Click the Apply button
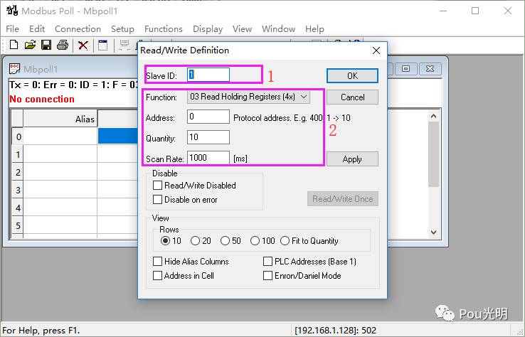525x337 pixels. pyautogui.click(x=352, y=159)
